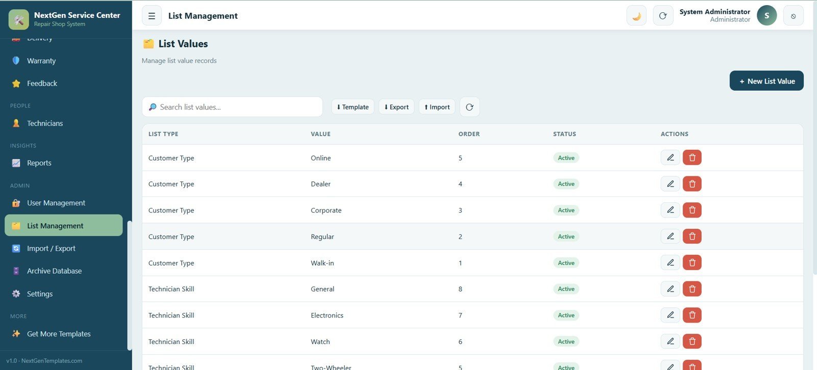Click the System Administrator name

pos(714,12)
